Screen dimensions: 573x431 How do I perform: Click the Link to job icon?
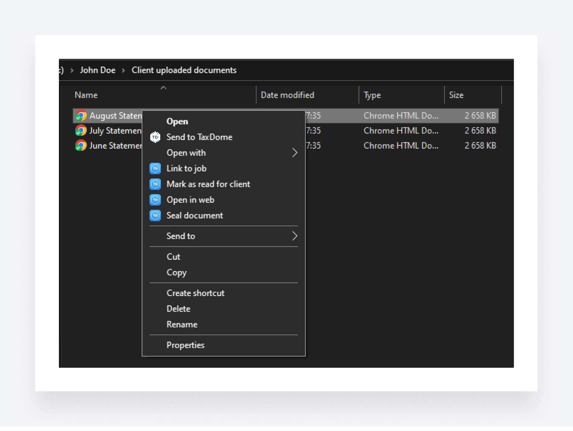[x=155, y=168]
